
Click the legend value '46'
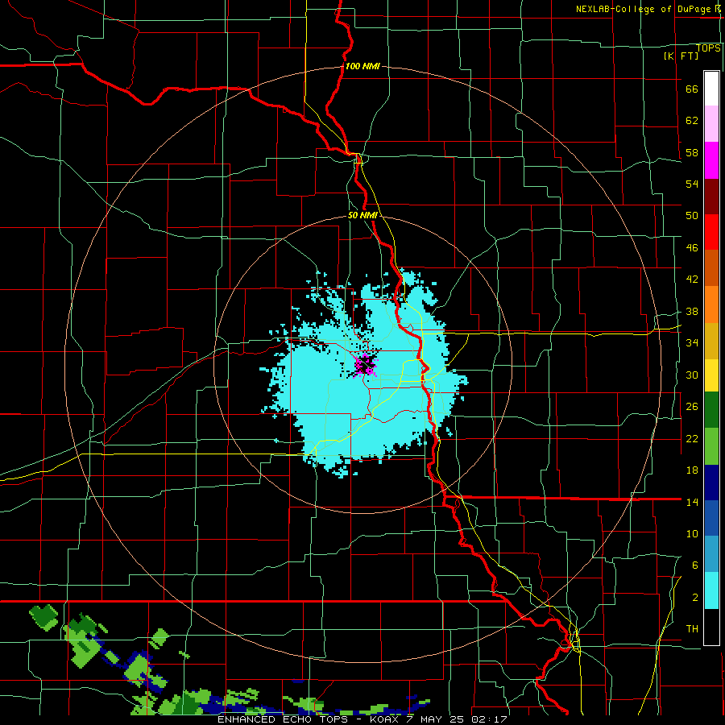[x=692, y=248]
